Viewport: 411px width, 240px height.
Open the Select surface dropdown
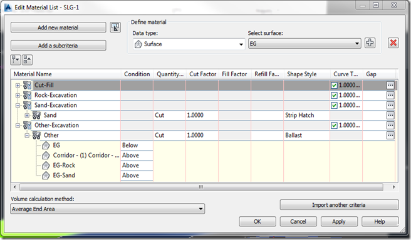(x=304, y=43)
